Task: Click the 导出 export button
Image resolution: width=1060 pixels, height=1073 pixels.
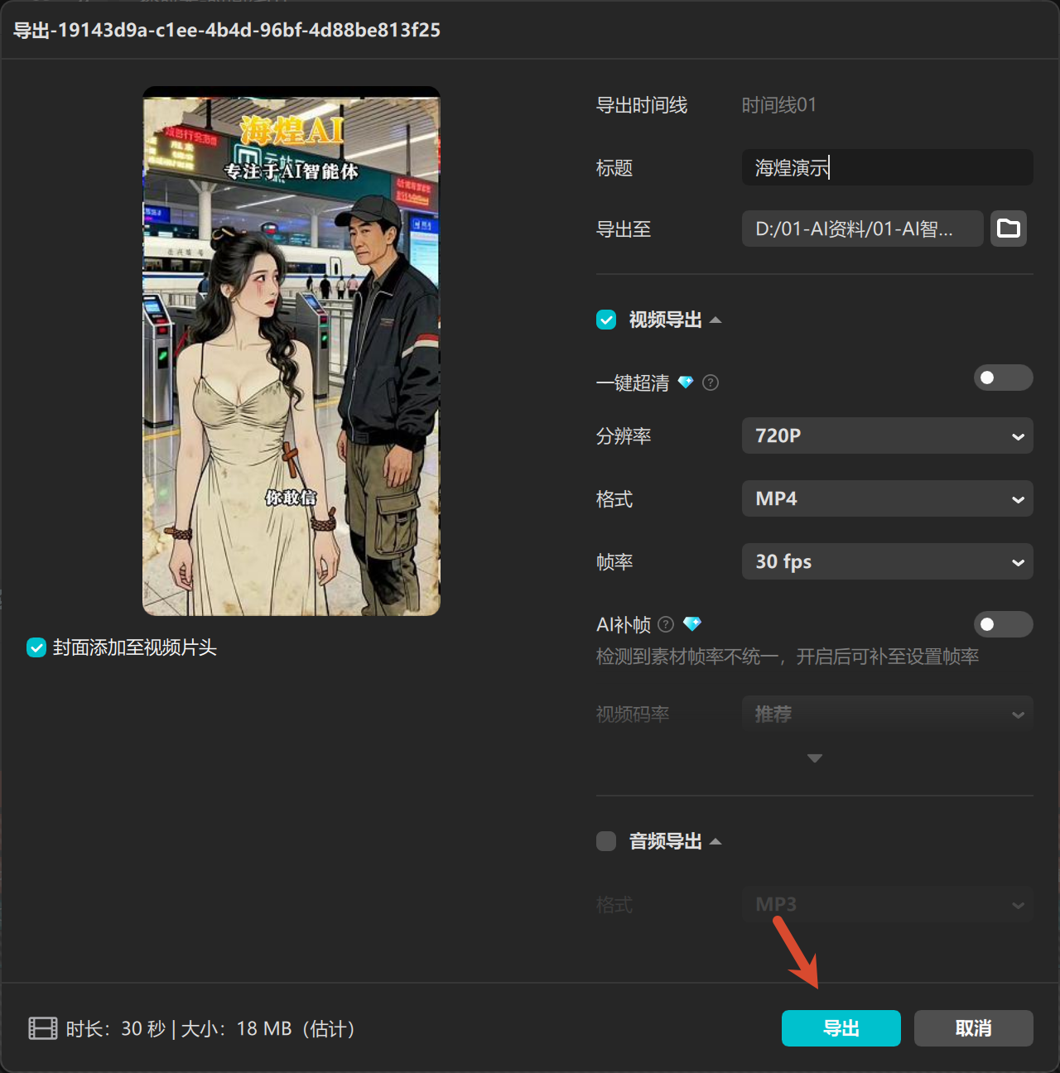Action: pos(841,1028)
